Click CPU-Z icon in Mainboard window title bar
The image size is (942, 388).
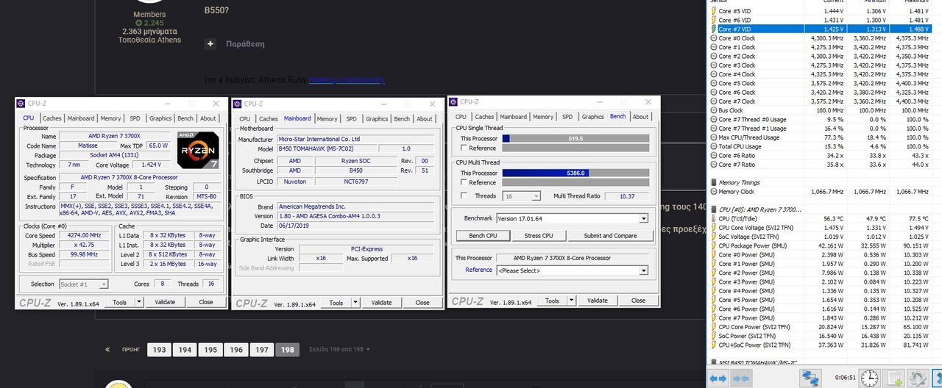238,104
